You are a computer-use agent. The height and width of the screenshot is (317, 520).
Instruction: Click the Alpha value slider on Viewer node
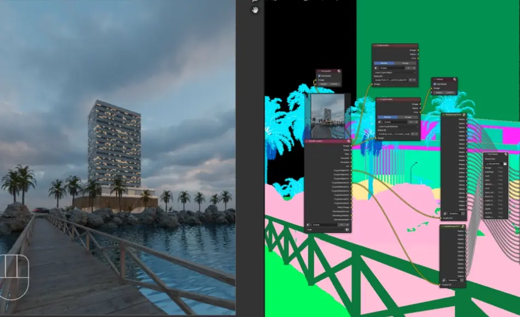(x=445, y=92)
